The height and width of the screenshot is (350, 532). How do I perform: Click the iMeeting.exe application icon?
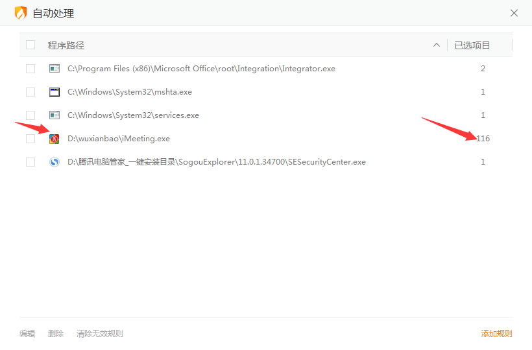click(x=54, y=139)
